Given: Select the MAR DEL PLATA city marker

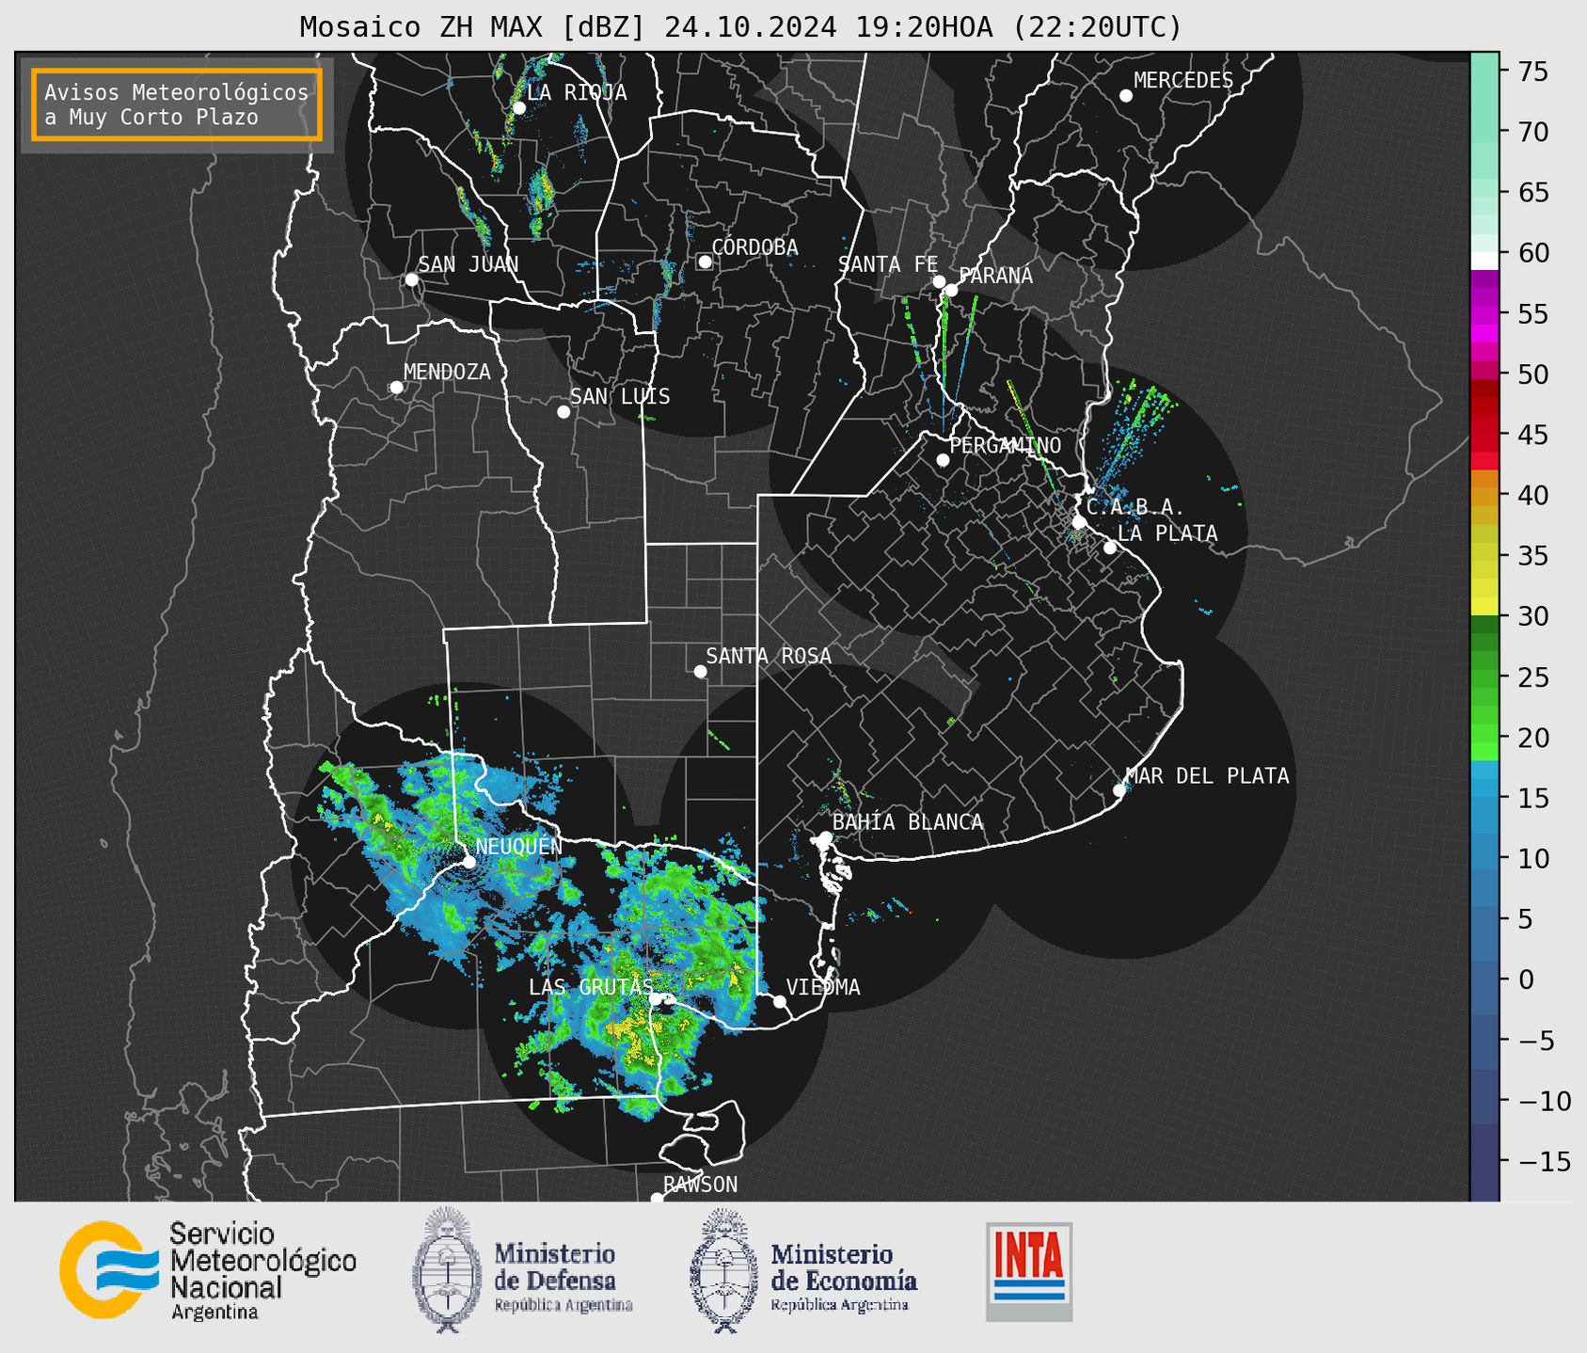Looking at the screenshot, I should (1119, 790).
